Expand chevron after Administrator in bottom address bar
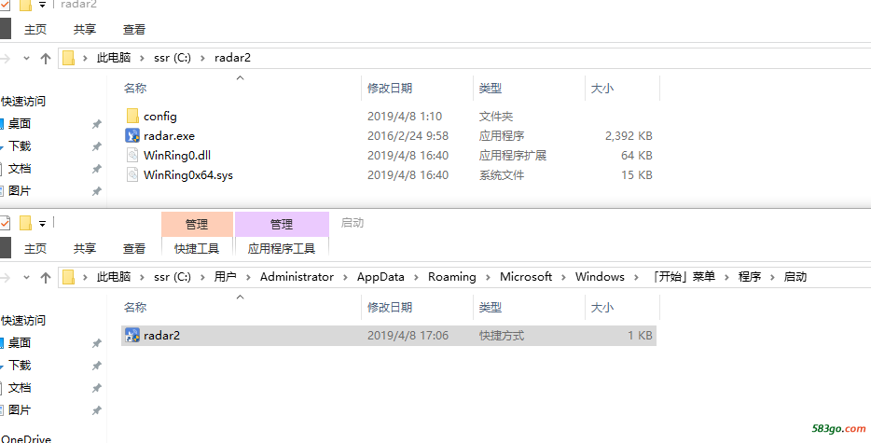 click(346, 277)
